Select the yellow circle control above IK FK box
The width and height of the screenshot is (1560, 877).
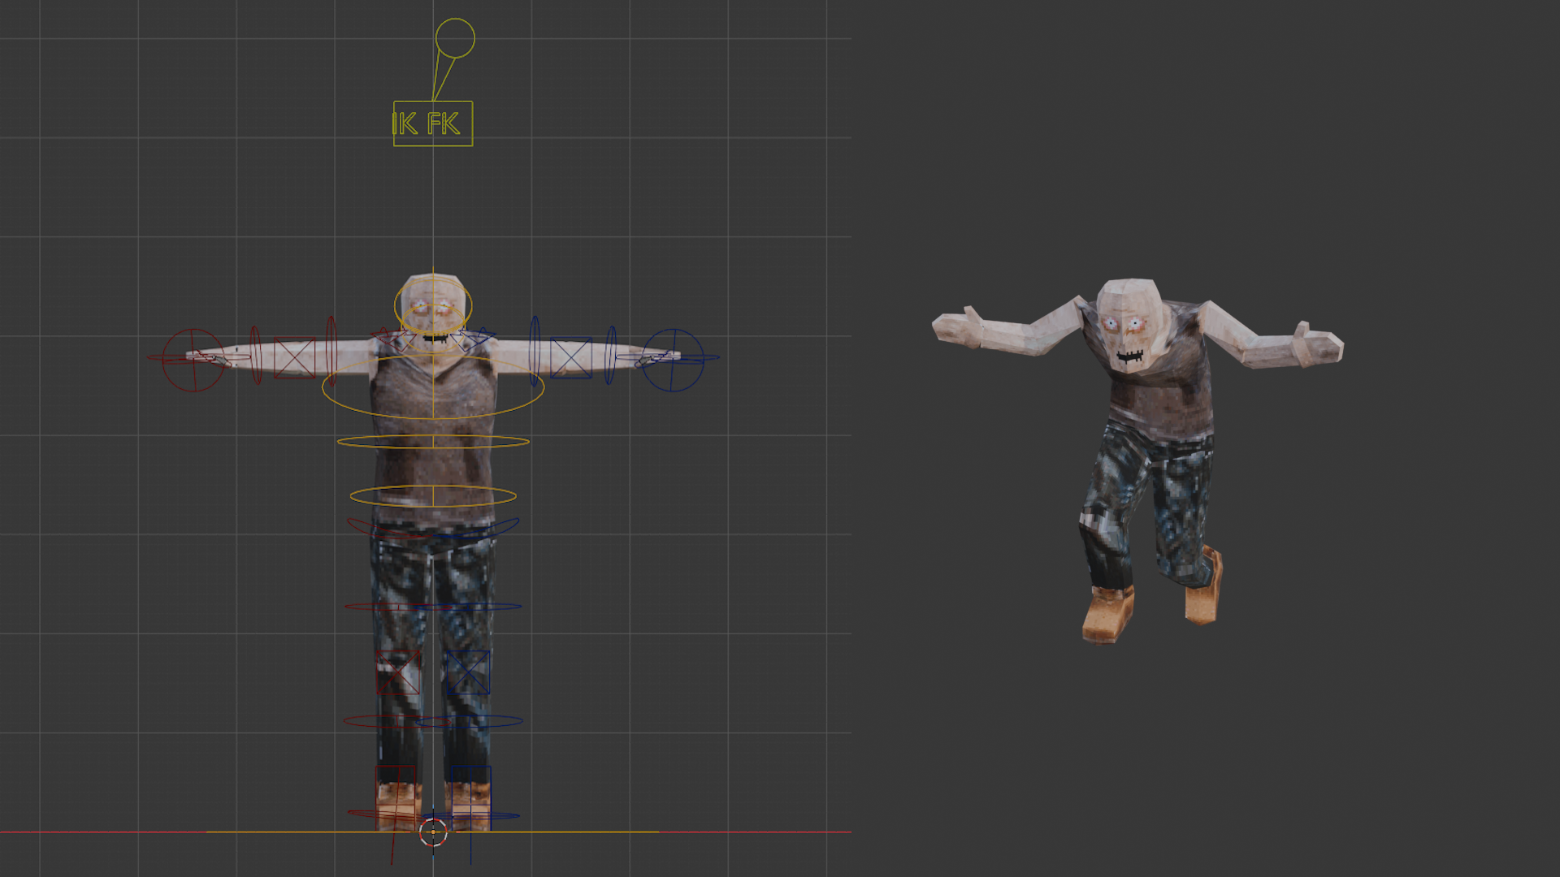pos(455,38)
